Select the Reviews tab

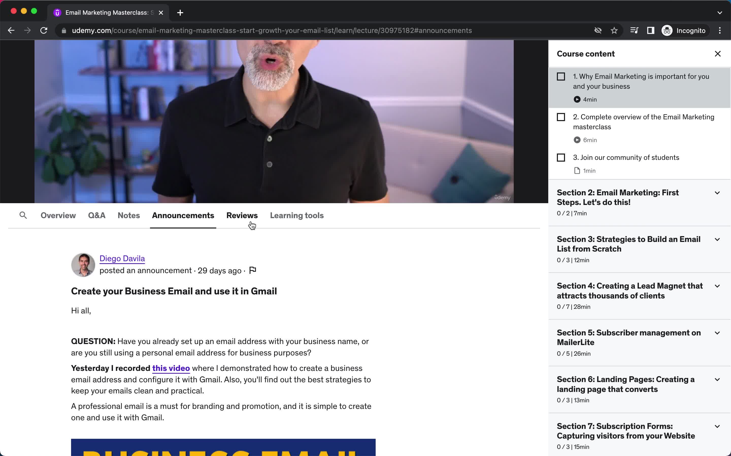coord(242,215)
